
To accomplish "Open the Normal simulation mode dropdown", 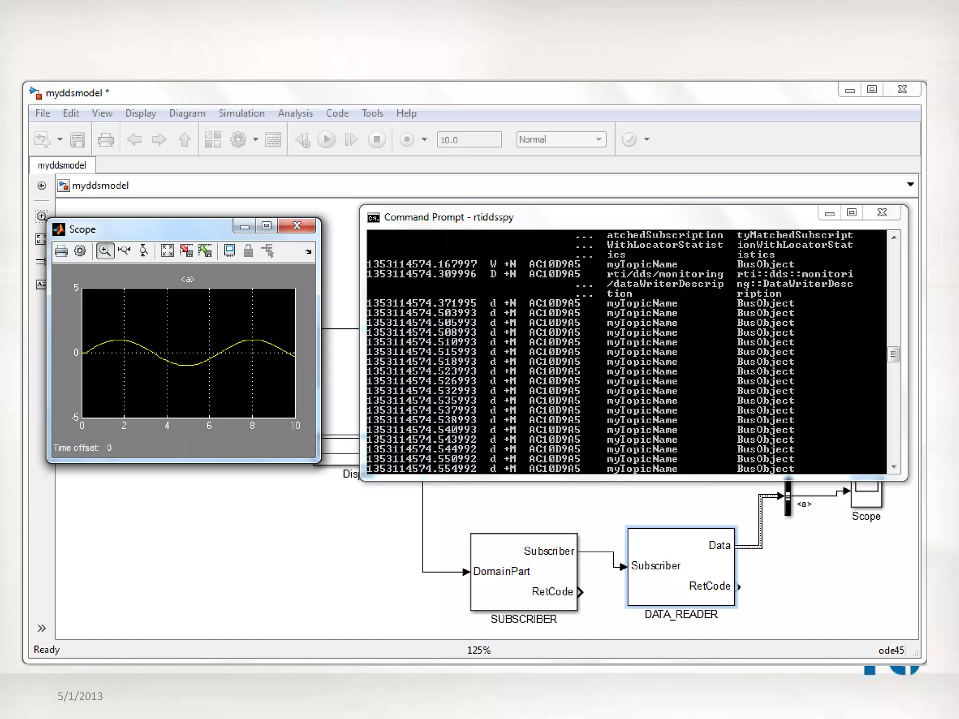I will [x=561, y=139].
